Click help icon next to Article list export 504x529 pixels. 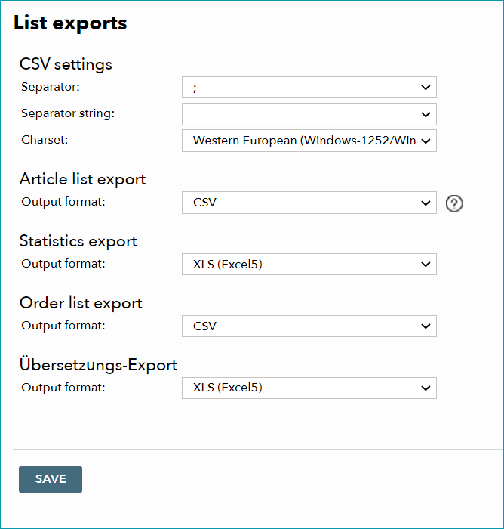453,203
